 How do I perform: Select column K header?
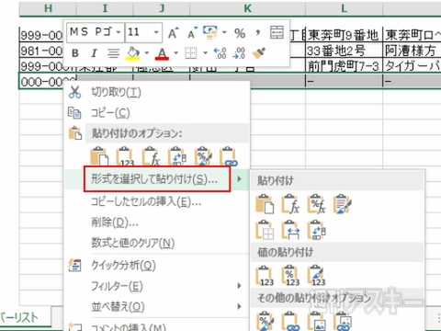pos(247,8)
